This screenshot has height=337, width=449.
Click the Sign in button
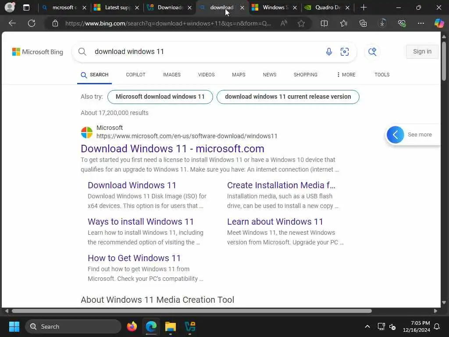(422, 52)
